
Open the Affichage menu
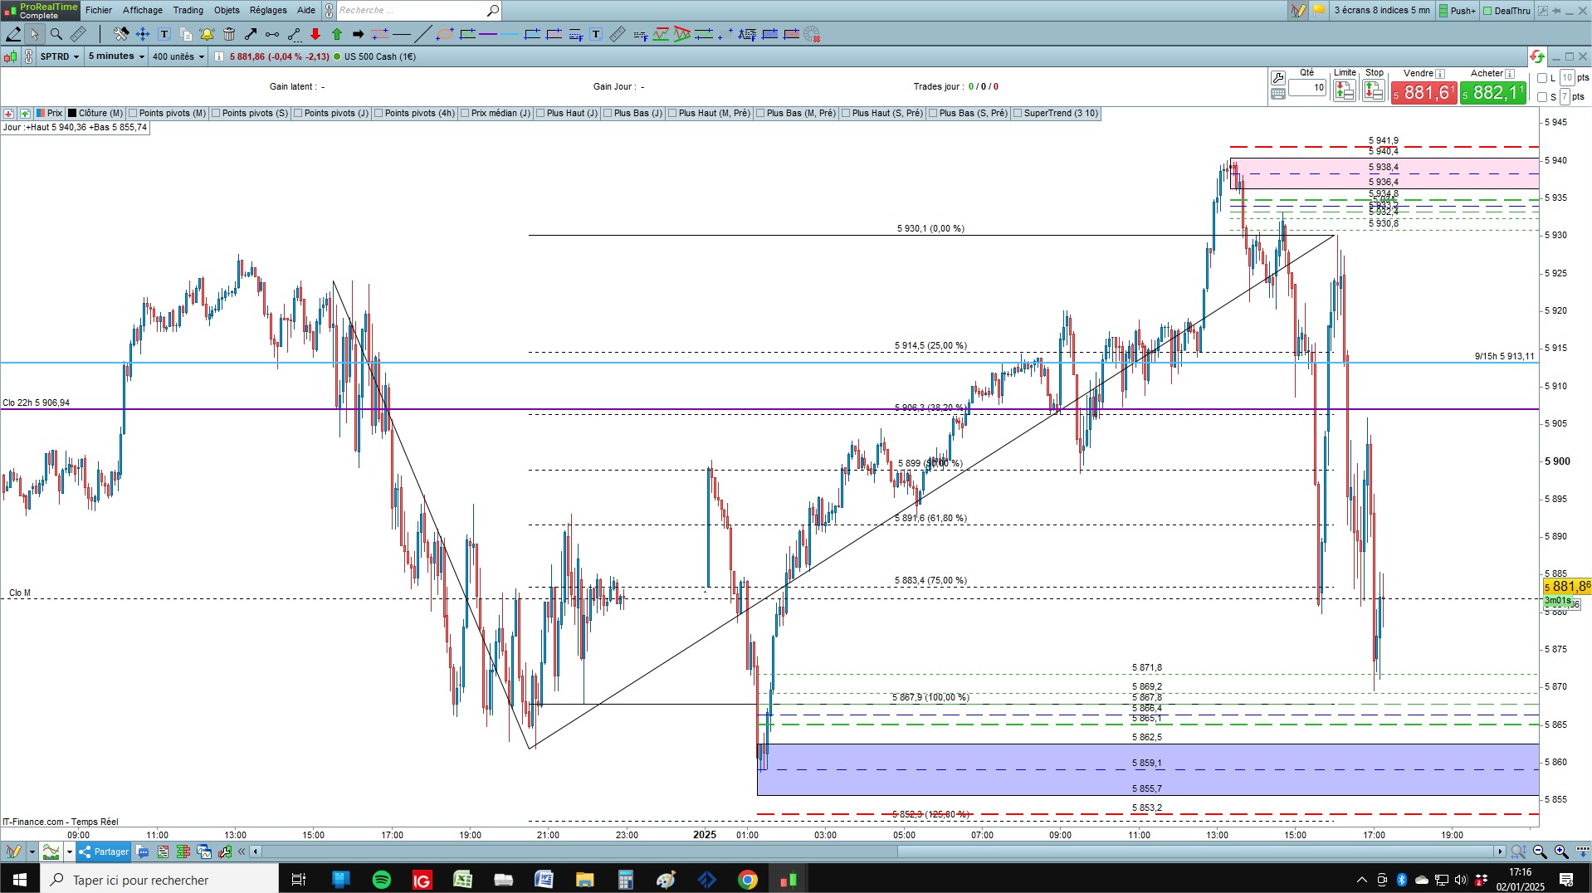point(143,10)
